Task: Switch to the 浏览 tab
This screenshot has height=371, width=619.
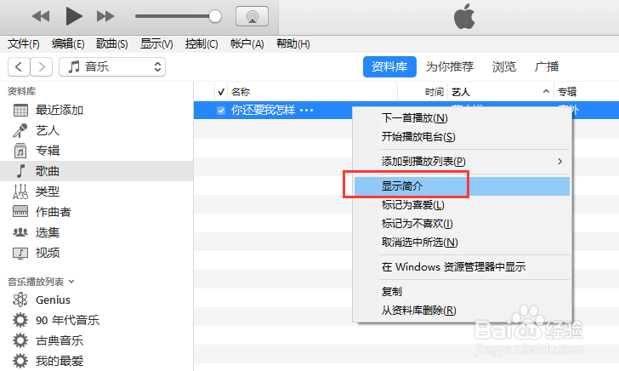Action: (504, 66)
